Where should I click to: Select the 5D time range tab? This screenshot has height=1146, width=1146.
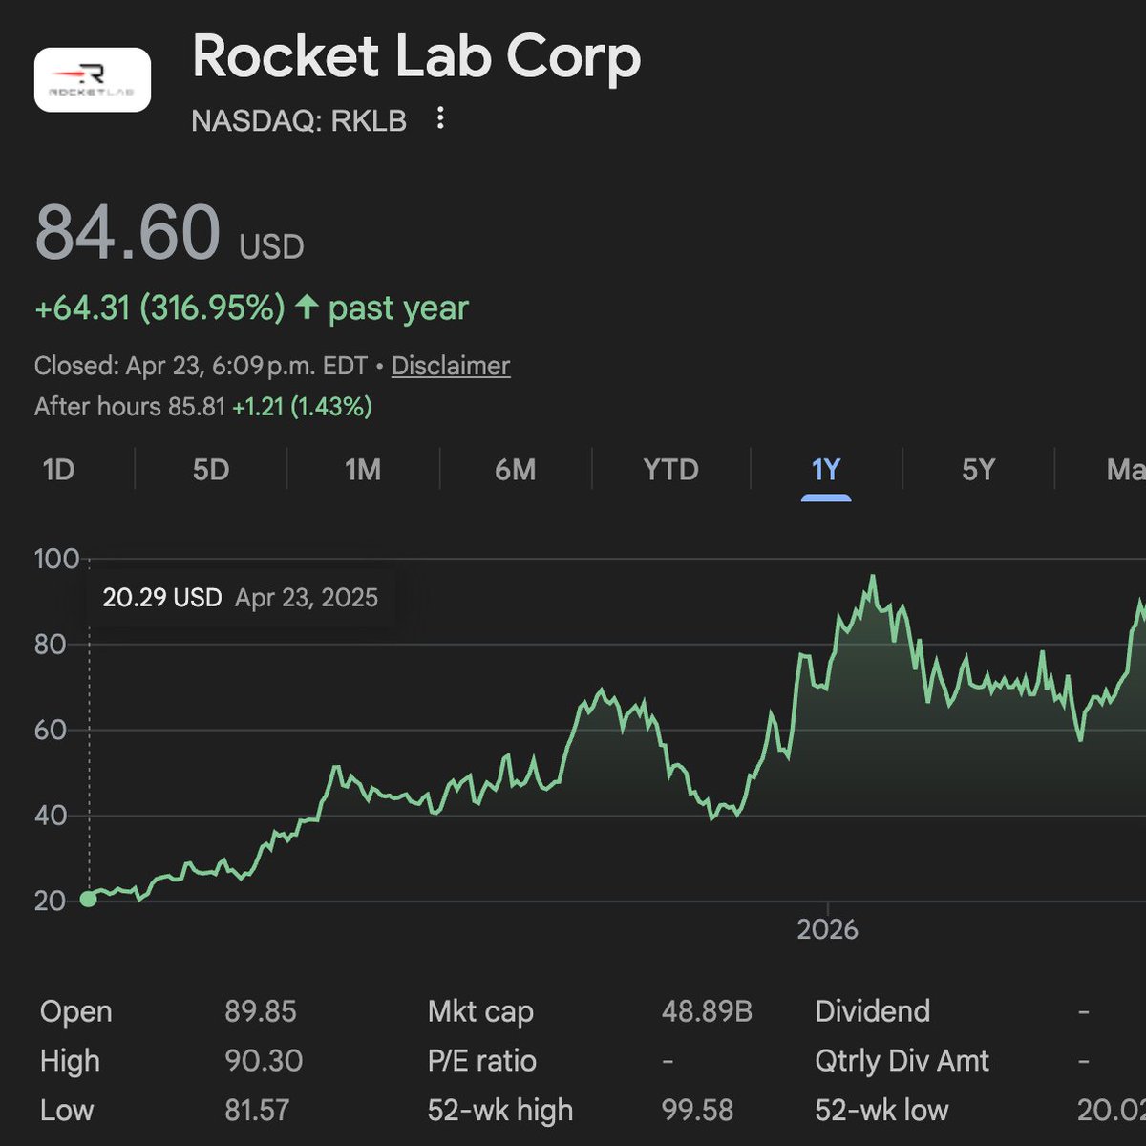211,470
